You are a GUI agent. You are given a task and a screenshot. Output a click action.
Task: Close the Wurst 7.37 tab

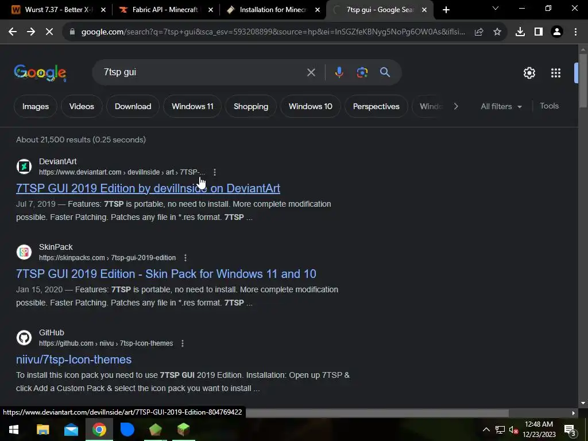[103, 10]
